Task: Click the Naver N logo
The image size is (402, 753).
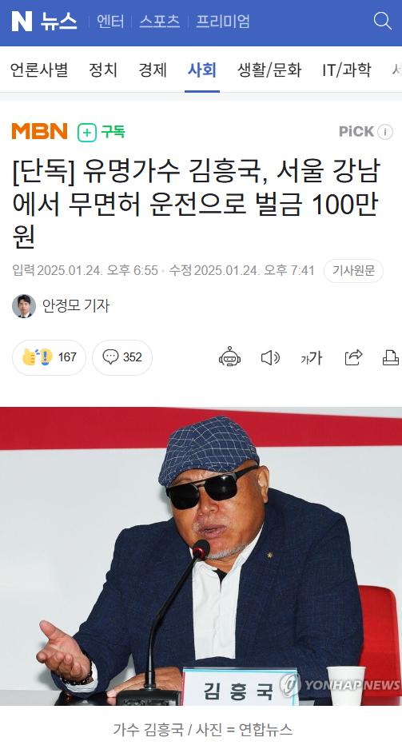Action: (x=22, y=22)
